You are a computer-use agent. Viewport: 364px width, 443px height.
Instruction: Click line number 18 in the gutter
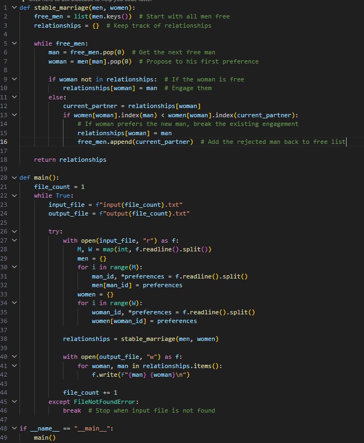coord(4,160)
